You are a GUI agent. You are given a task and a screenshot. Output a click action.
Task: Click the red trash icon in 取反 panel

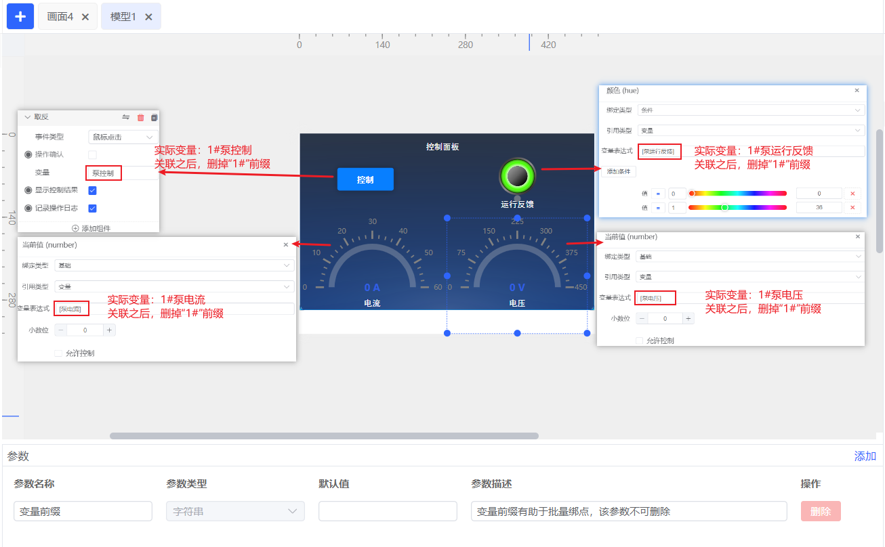point(140,117)
